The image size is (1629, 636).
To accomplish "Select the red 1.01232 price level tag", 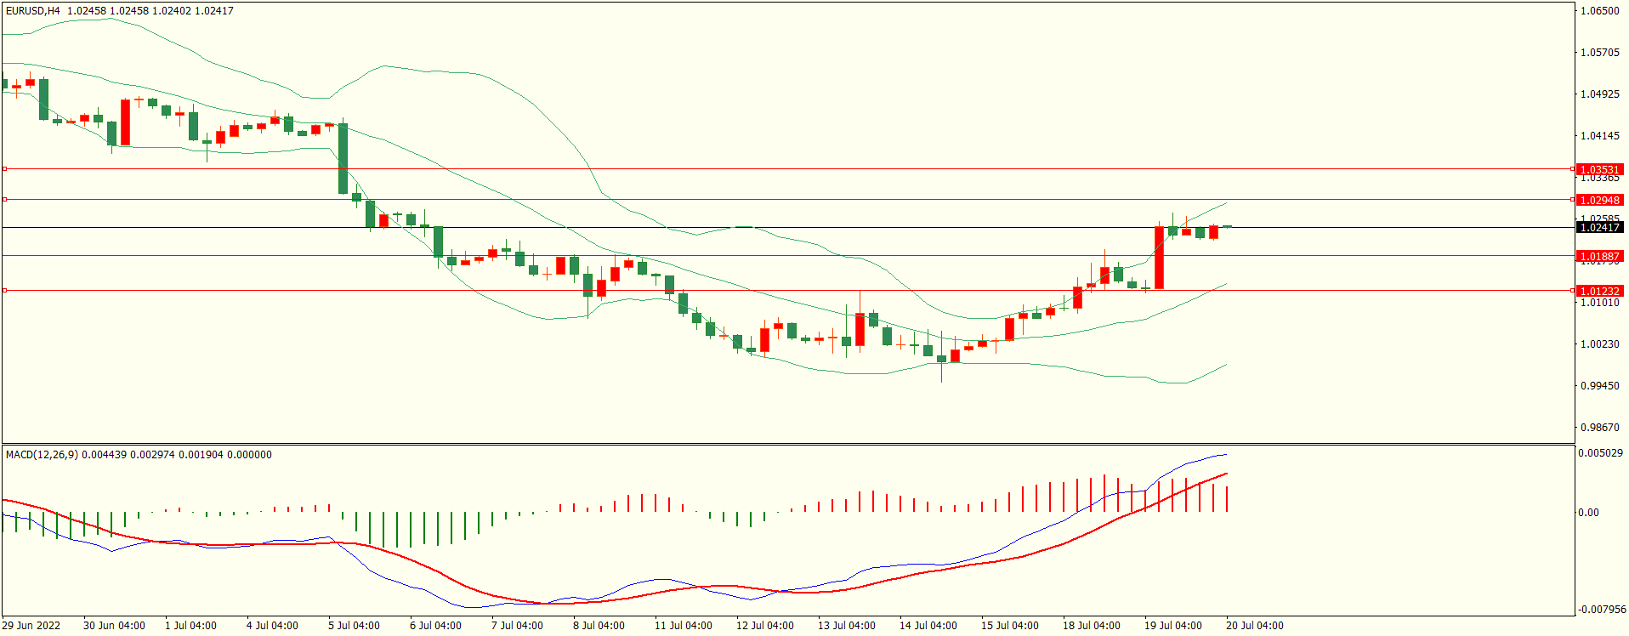I will pos(1599,292).
